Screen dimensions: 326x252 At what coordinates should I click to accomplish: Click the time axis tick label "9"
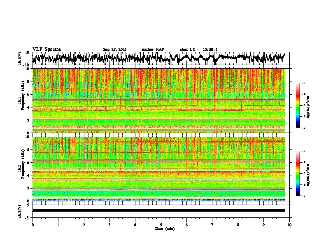[x=263, y=225]
